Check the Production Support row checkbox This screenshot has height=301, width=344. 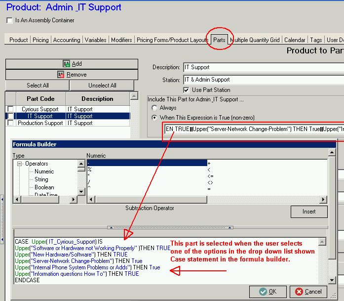[x=10, y=123]
